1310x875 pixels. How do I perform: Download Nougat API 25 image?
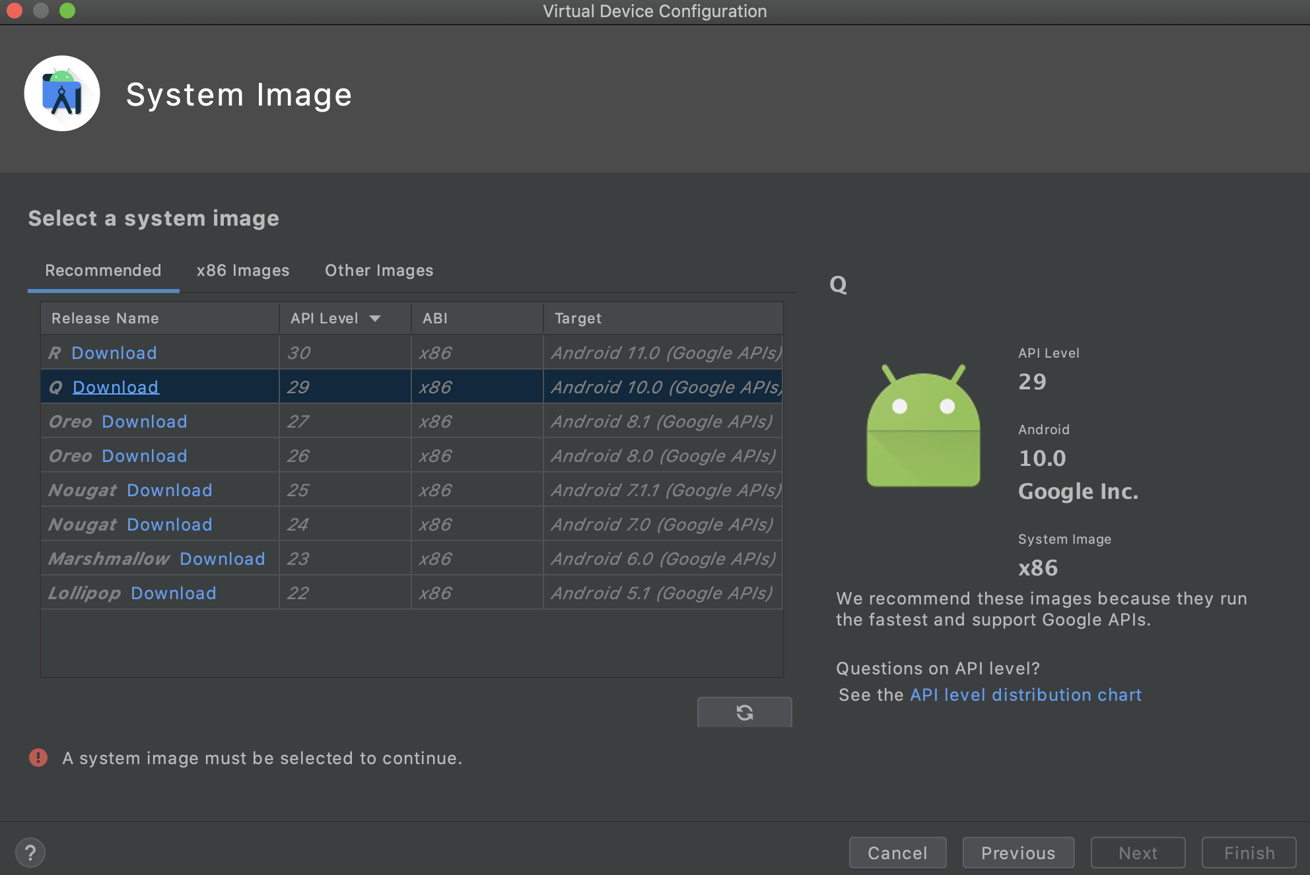point(170,490)
